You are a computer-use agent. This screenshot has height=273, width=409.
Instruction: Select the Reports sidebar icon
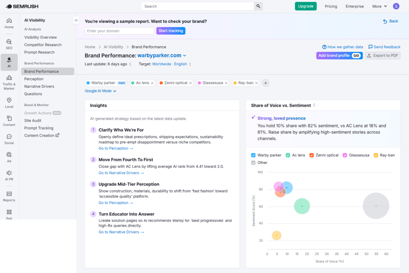(x=9, y=196)
